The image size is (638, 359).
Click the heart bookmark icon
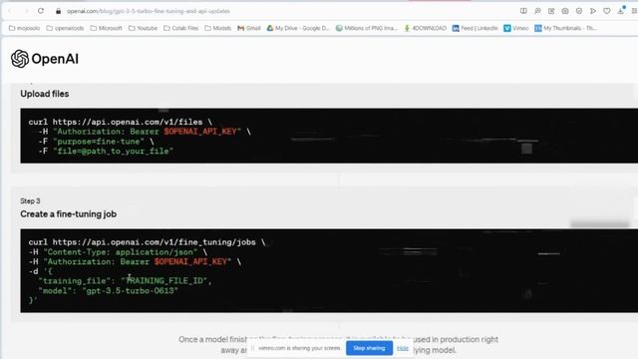coord(607,11)
